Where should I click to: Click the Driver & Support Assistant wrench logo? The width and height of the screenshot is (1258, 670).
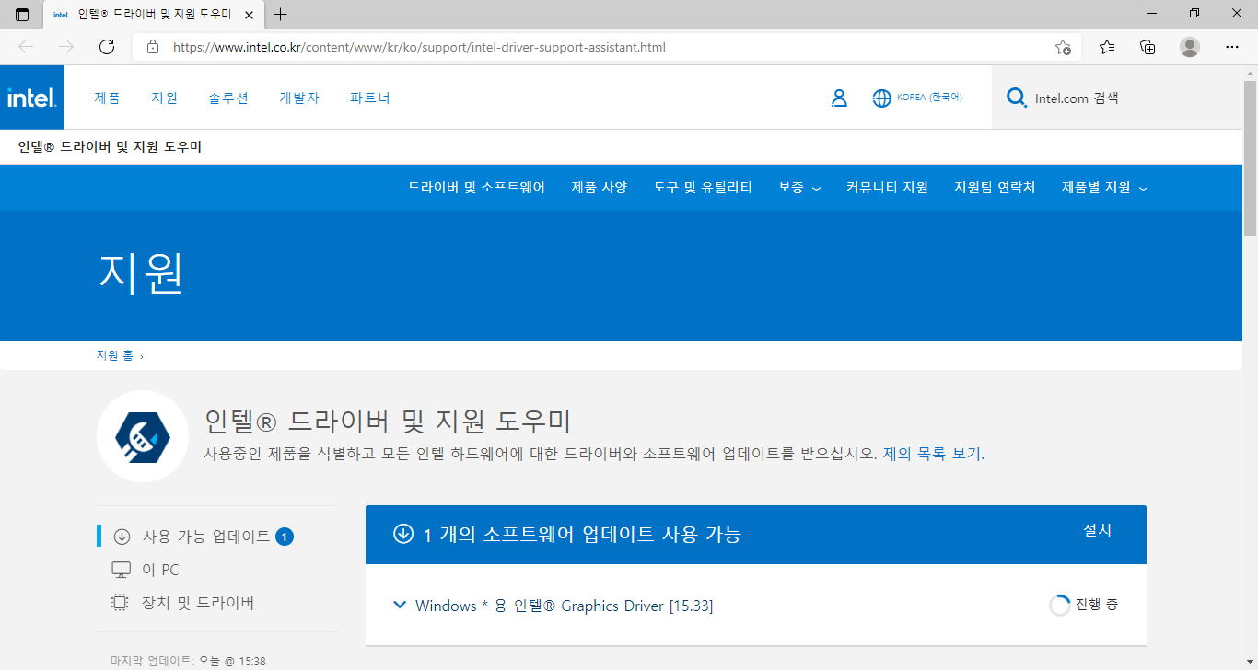[143, 436]
